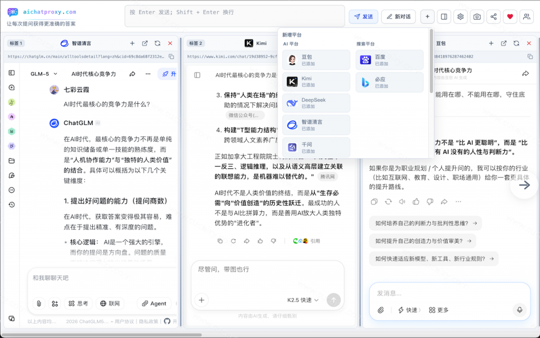Click the 发送 send button
The height and width of the screenshot is (338, 540).
(363, 16)
